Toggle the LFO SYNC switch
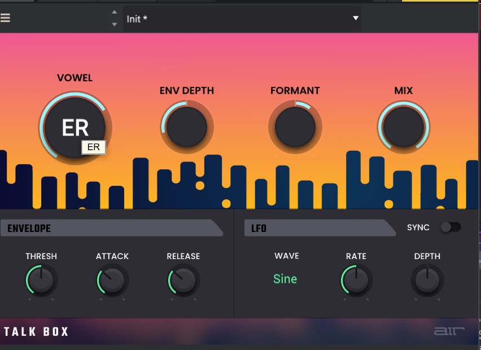The width and height of the screenshot is (481, 350). click(x=451, y=227)
